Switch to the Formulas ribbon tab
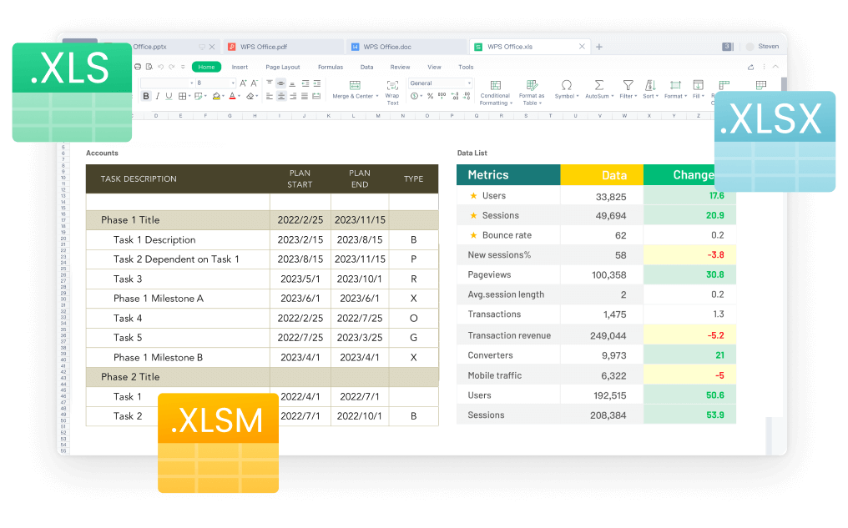The image size is (848, 528). tap(331, 67)
